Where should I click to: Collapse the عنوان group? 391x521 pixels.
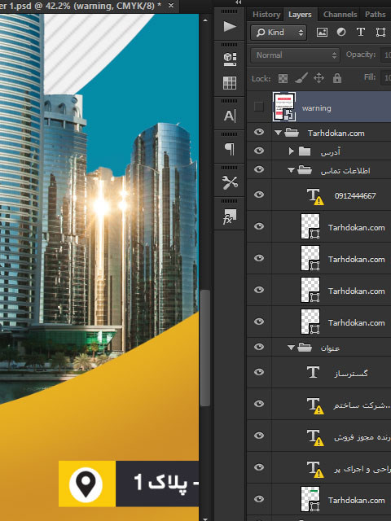(292, 348)
